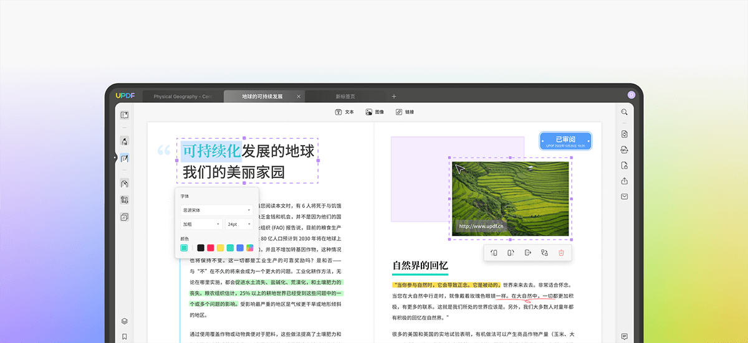Select the Edit PDF tool in sidebar
Screen dimensions: 748x343
coord(125,159)
